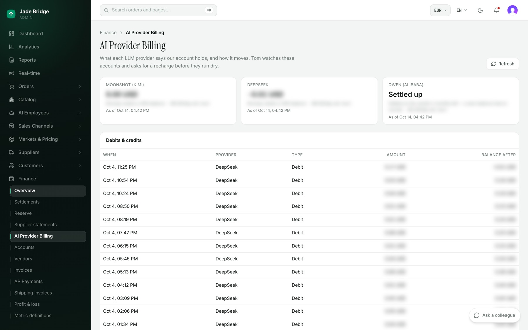Open notifications via the bell icon
This screenshot has height=330, width=528.
pyautogui.click(x=496, y=10)
